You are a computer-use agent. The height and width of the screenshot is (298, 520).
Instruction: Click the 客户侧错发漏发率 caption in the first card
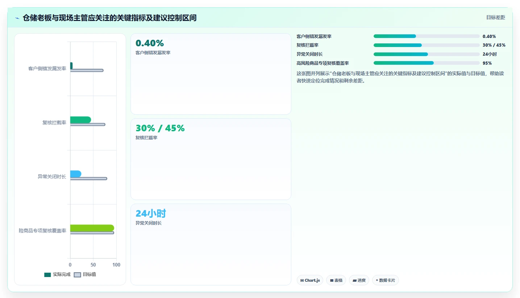coord(153,53)
